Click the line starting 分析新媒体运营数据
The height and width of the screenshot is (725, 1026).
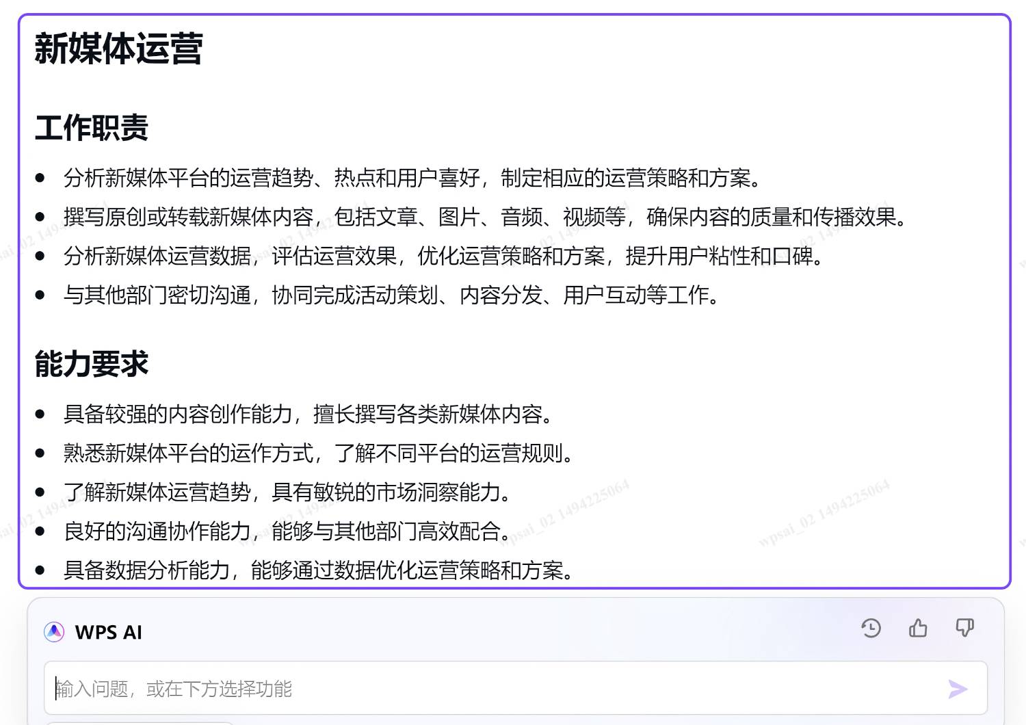click(444, 256)
